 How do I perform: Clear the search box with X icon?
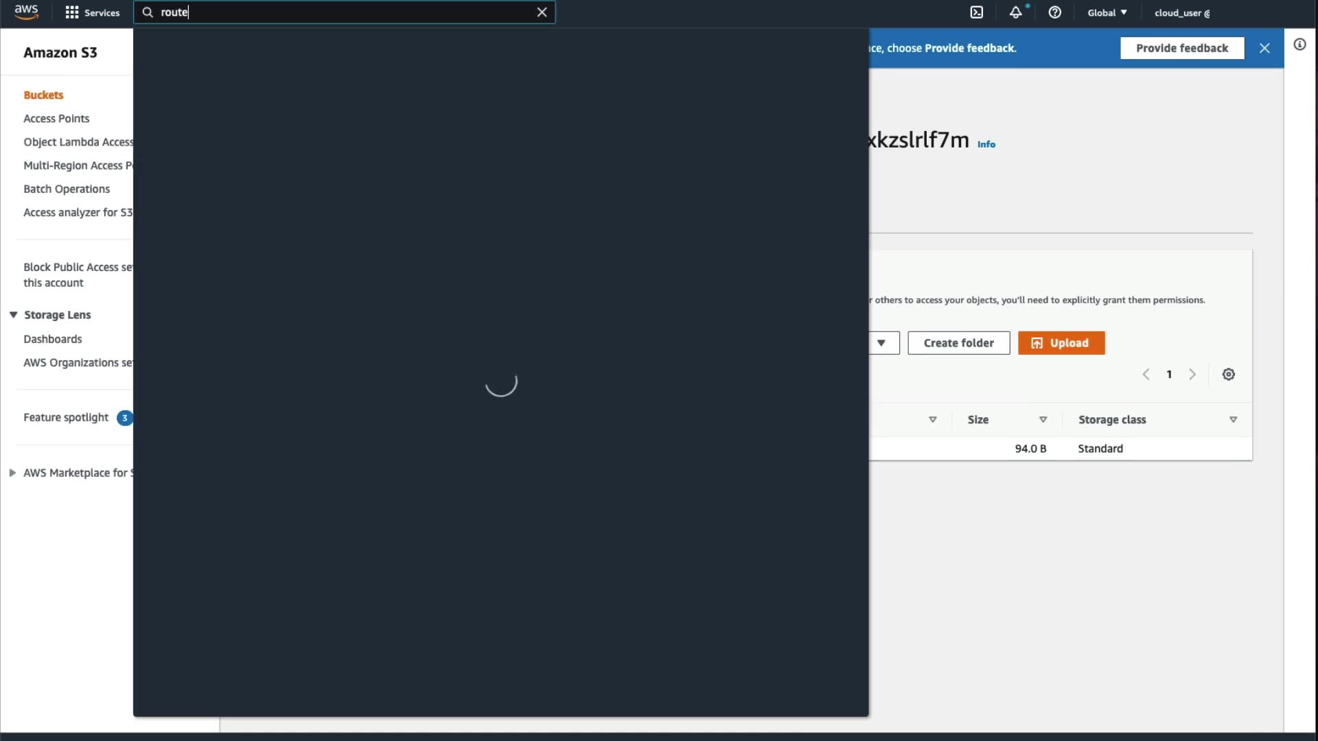point(542,12)
